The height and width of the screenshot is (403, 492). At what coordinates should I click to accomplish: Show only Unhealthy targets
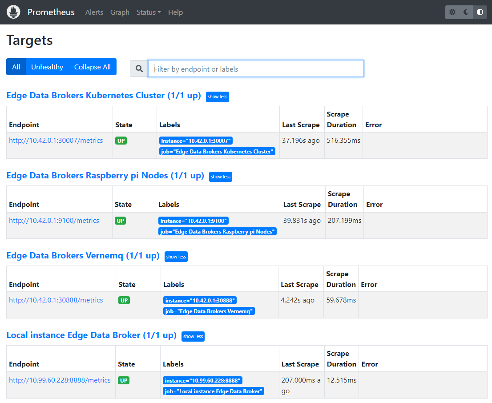point(47,67)
